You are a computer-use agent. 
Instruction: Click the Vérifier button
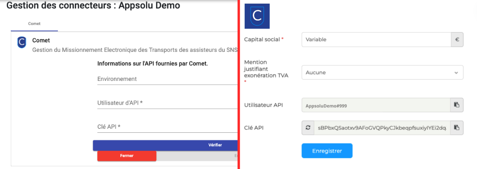165,145
